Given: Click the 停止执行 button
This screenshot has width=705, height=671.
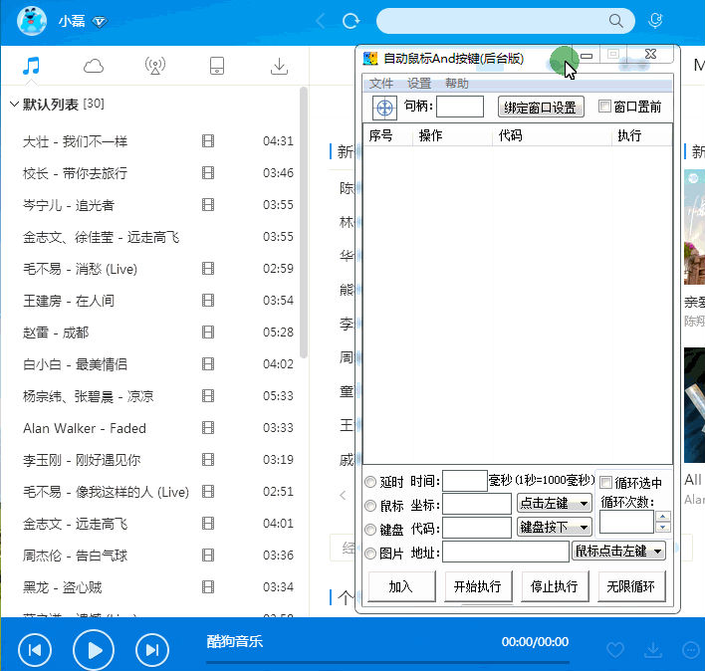Looking at the screenshot, I should [555, 586].
